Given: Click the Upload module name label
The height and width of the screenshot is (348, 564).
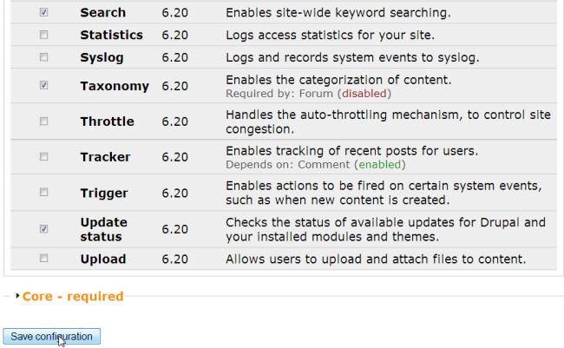Looking at the screenshot, I should point(102,259).
